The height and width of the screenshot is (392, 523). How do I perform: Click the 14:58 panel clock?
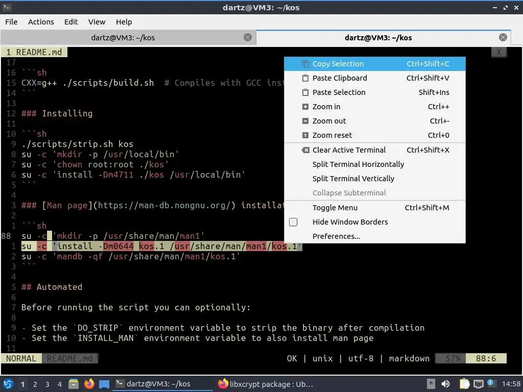(511, 384)
